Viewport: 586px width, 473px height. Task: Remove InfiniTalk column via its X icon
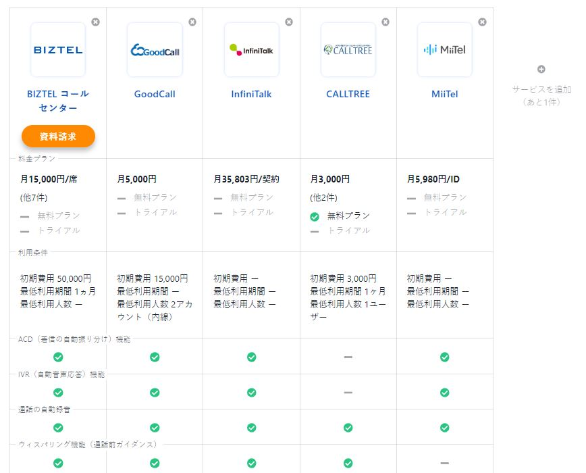pos(289,22)
